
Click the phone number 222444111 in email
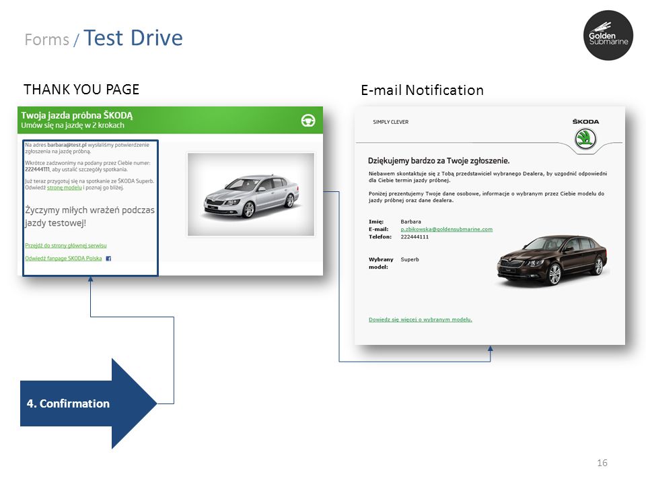point(415,237)
